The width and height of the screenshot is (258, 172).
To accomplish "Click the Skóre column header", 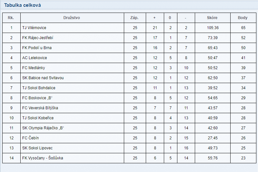I will click(x=212, y=18).
